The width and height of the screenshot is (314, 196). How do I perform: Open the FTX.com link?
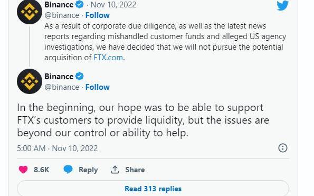[x=108, y=58]
